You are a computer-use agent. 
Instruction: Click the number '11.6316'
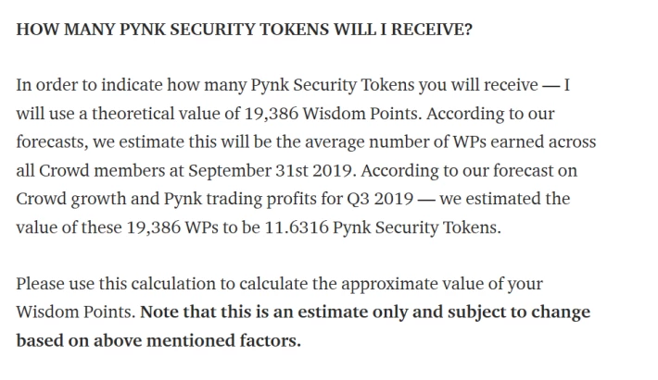[297, 227]
